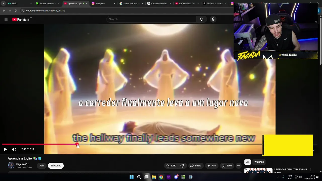The height and width of the screenshot is (181, 322).
Task: Like the video with 3.7K likes
Action: (x=171, y=166)
